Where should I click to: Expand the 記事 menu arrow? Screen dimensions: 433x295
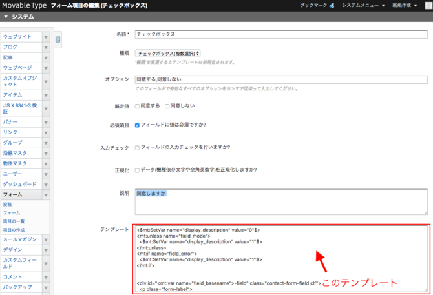46,58
